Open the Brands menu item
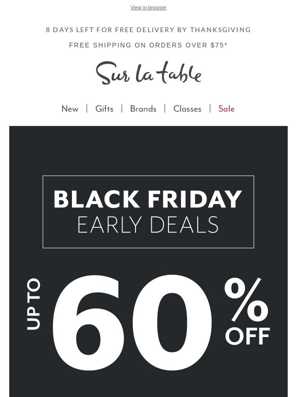 (x=143, y=109)
